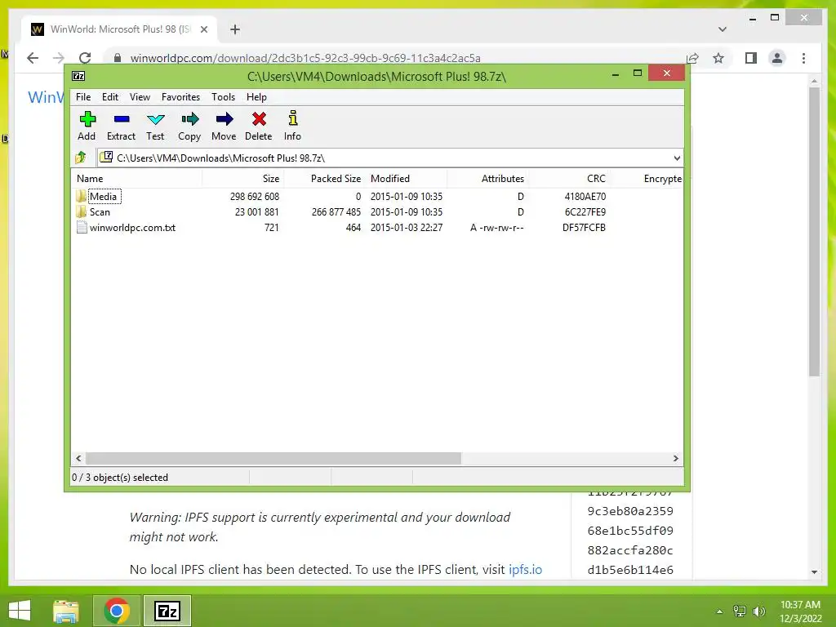Bookmark this page with star icon
Viewport: 836px width, 627px height.
tap(718, 58)
